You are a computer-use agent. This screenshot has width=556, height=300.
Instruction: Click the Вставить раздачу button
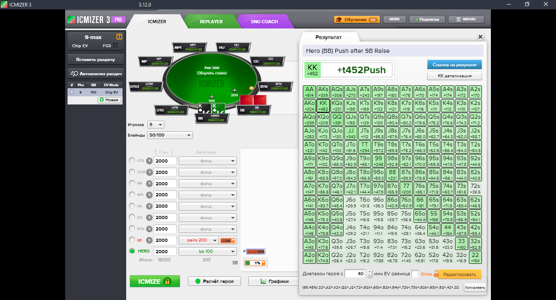(x=96, y=59)
